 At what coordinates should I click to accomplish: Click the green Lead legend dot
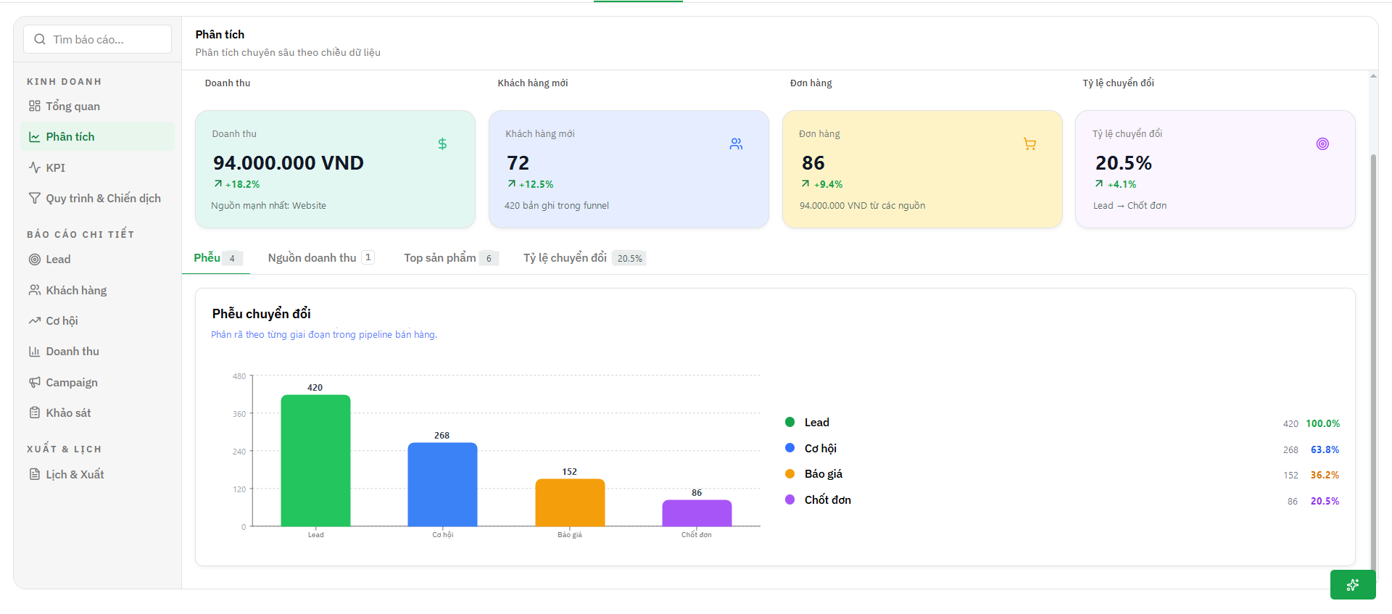click(790, 422)
